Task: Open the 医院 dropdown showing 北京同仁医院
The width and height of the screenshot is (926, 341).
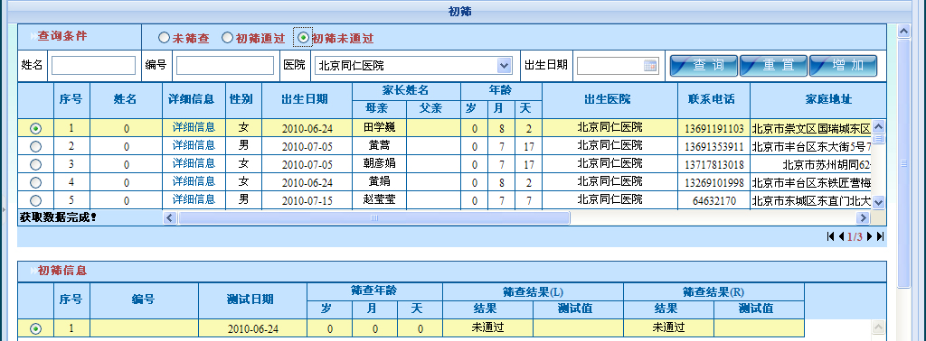Action: pyautogui.click(x=413, y=65)
